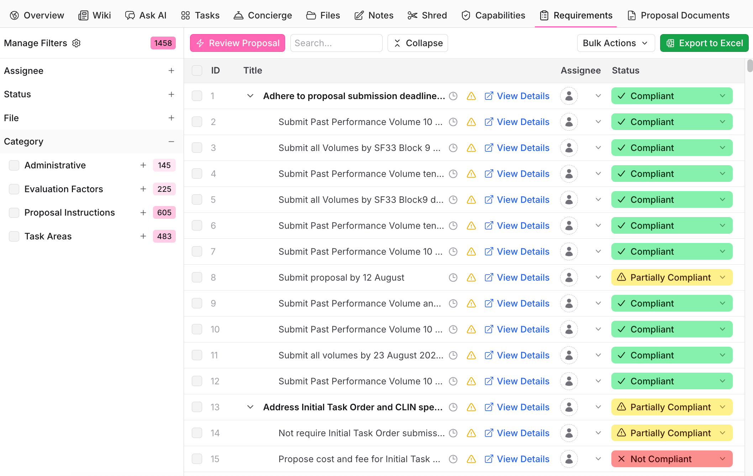This screenshot has height=476, width=753.
Task: Click plus icon next to Evaluation Factors
Action: pyautogui.click(x=143, y=189)
